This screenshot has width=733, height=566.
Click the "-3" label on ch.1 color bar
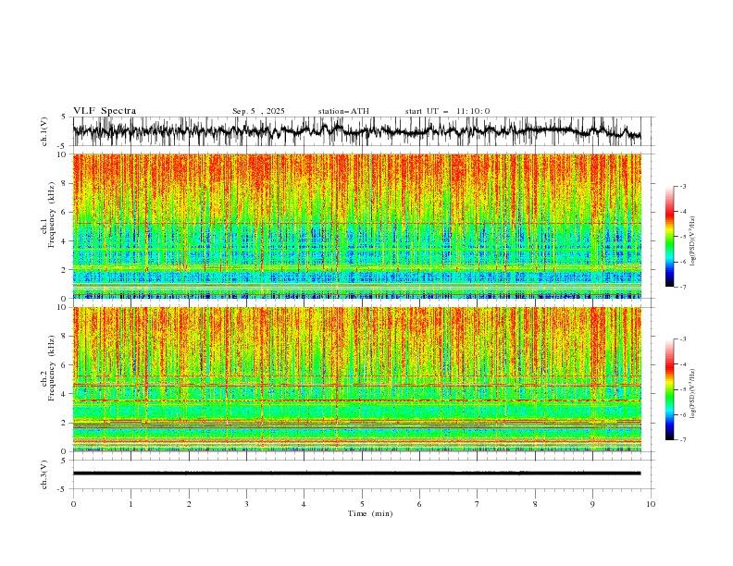[x=682, y=186]
